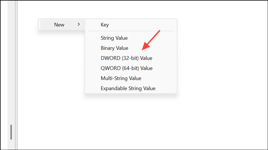
Task: Click the scrollbar track above the thumb
Action: pyautogui.click(x=11, y=72)
